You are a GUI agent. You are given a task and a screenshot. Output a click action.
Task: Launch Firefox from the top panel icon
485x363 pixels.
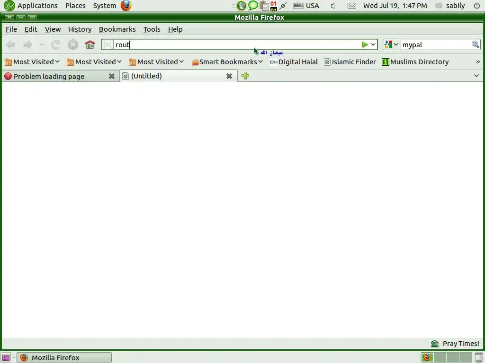pos(126,6)
